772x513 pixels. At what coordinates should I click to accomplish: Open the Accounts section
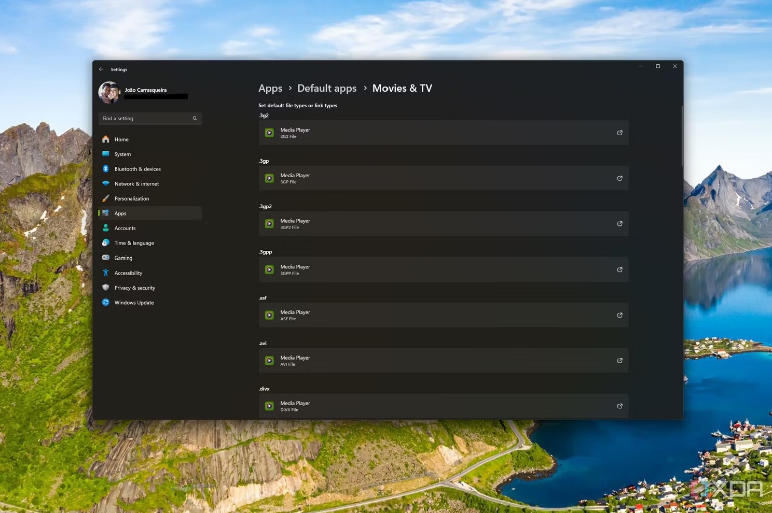(x=125, y=228)
